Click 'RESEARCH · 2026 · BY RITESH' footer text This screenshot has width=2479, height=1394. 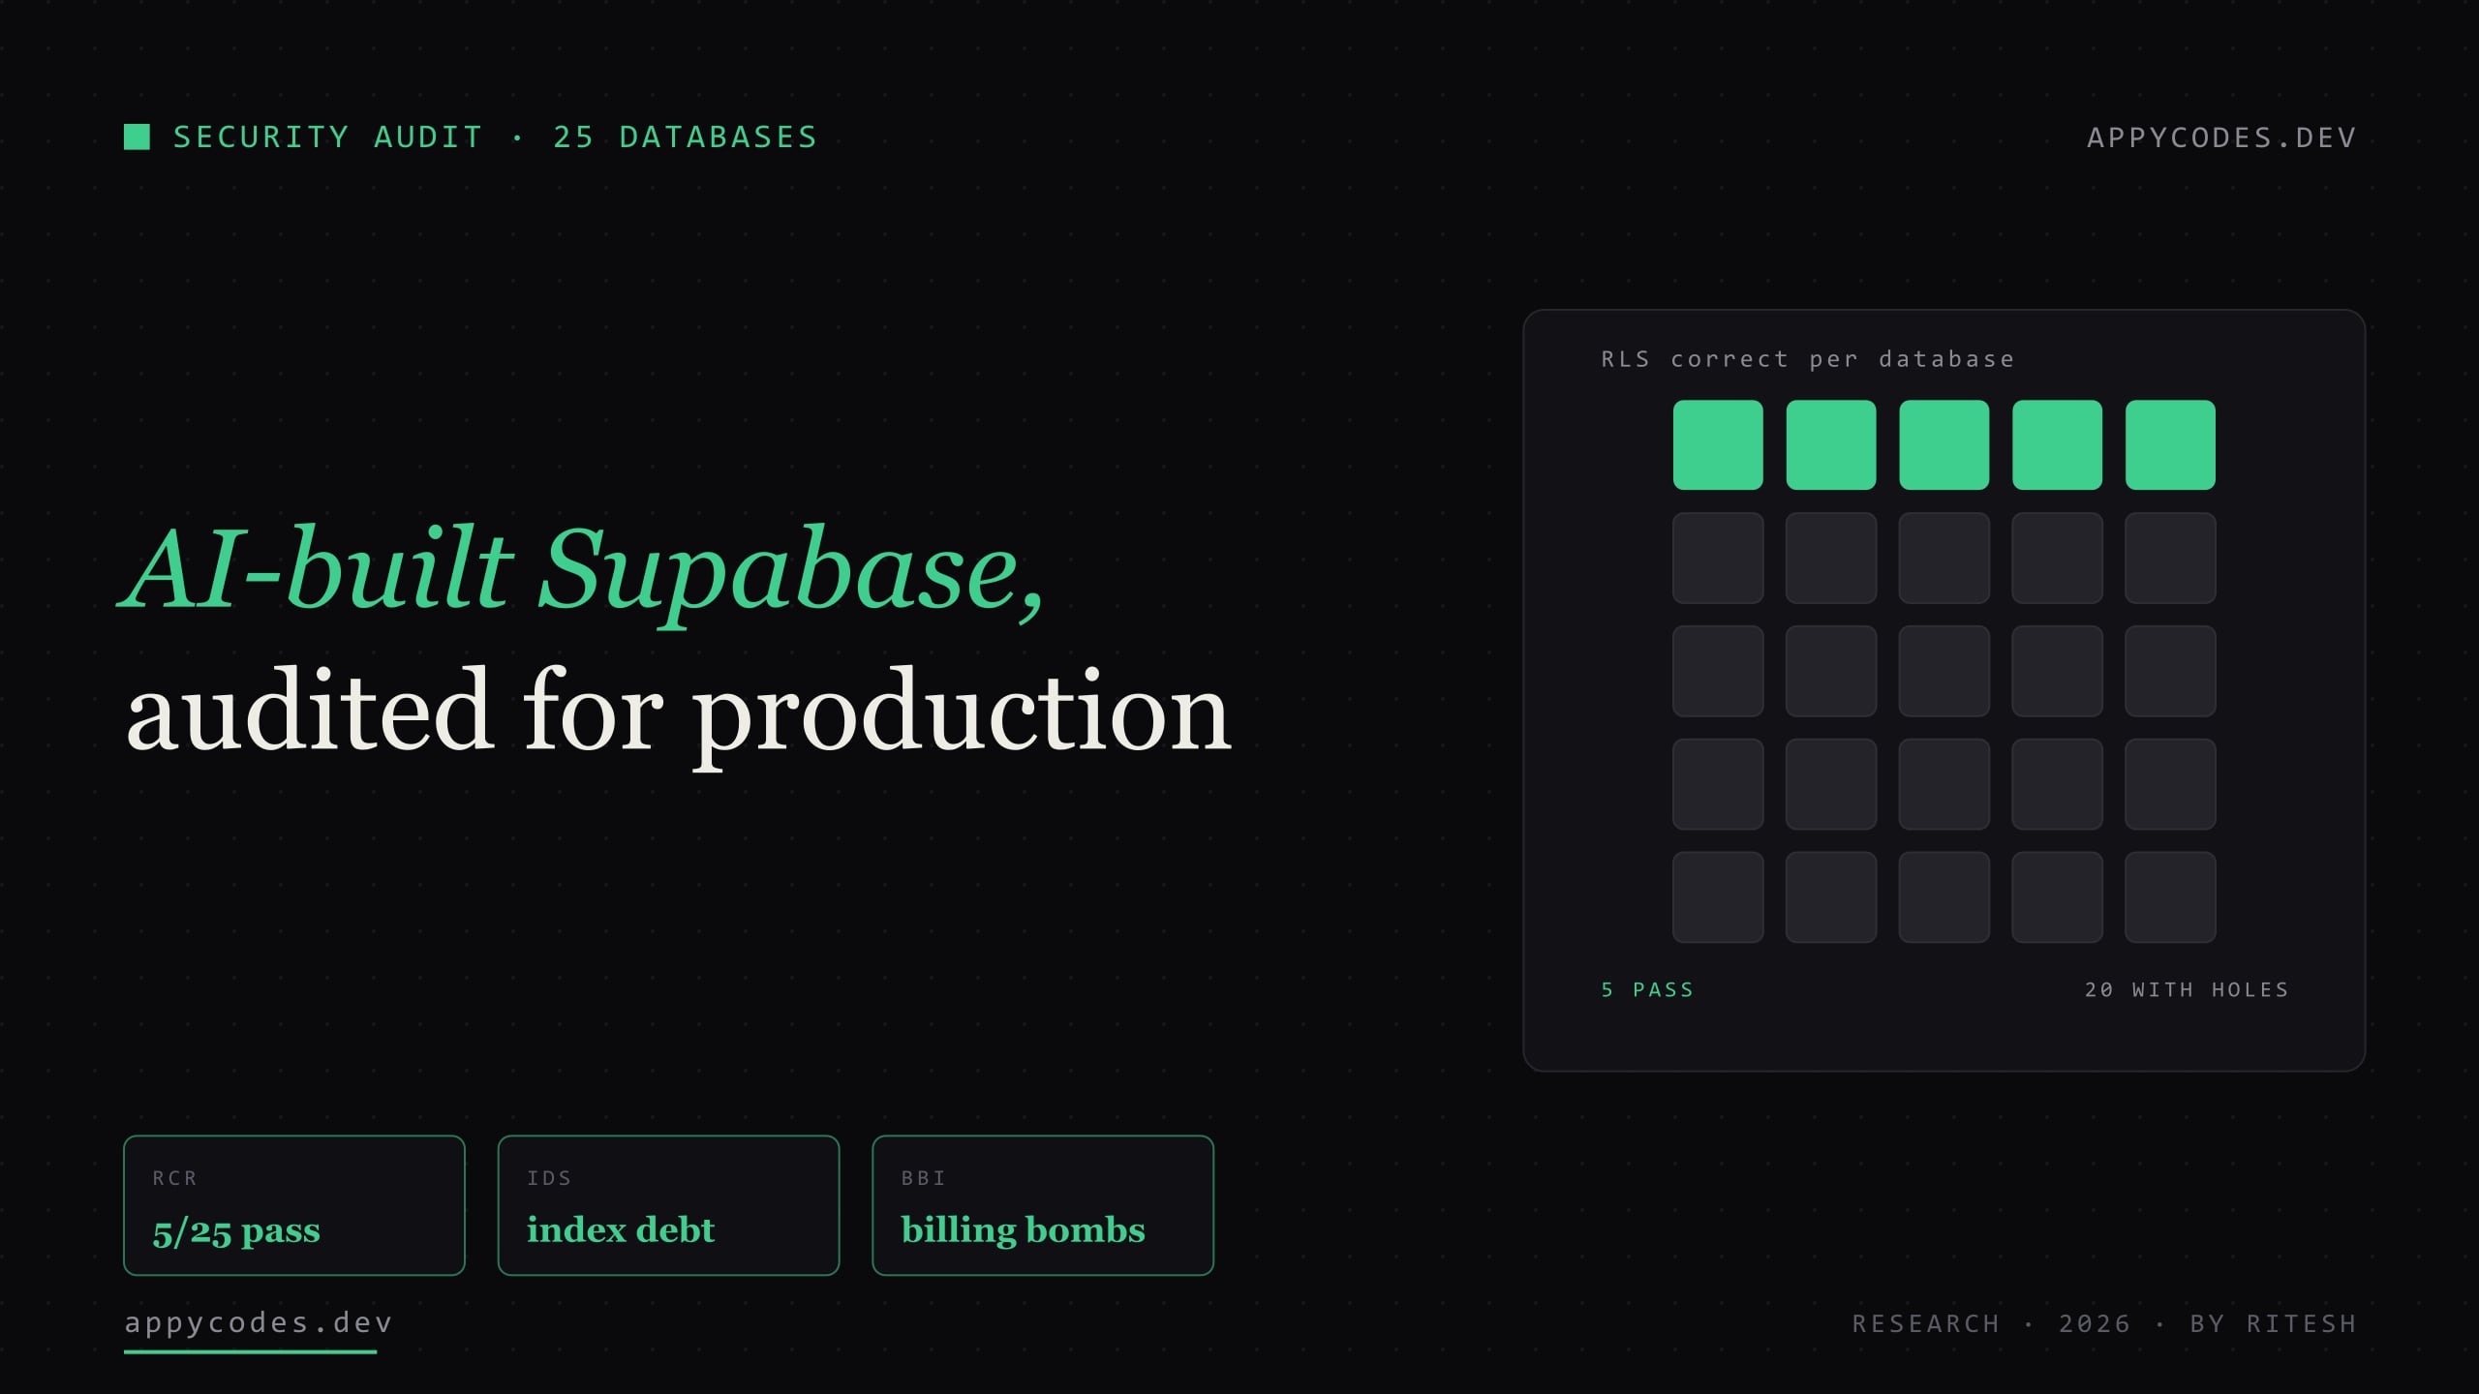[x=2104, y=1323]
